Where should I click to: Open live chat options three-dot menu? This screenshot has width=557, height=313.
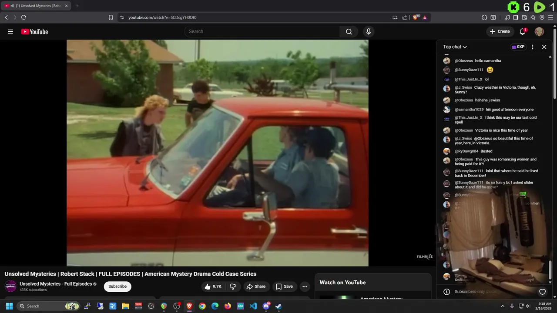point(533,47)
